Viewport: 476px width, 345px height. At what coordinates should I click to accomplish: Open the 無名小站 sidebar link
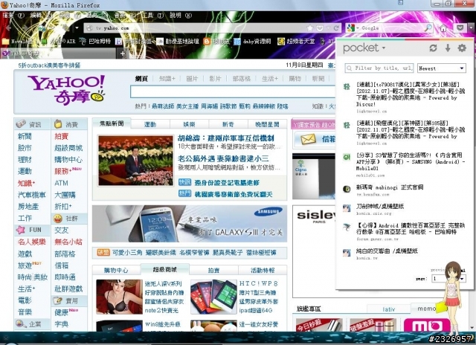[x=68, y=242]
